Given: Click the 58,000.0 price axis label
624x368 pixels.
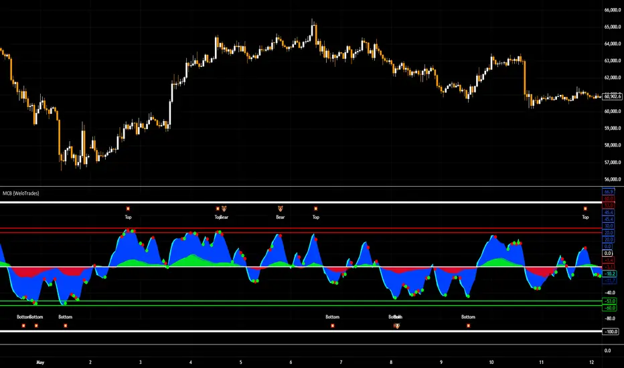Looking at the screenshot, I should (x=613, y=145).
